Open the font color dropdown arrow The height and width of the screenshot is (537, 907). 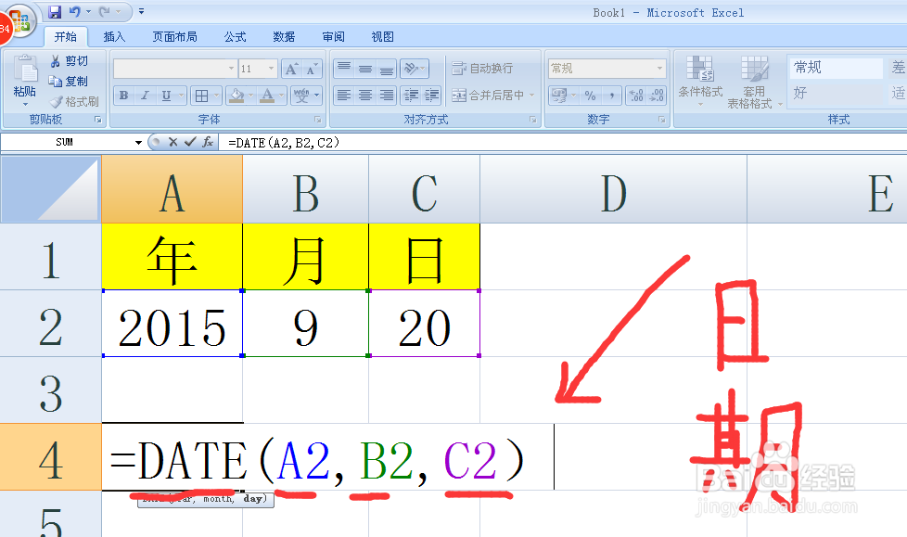pyautogui.click(x=281, y=96)
